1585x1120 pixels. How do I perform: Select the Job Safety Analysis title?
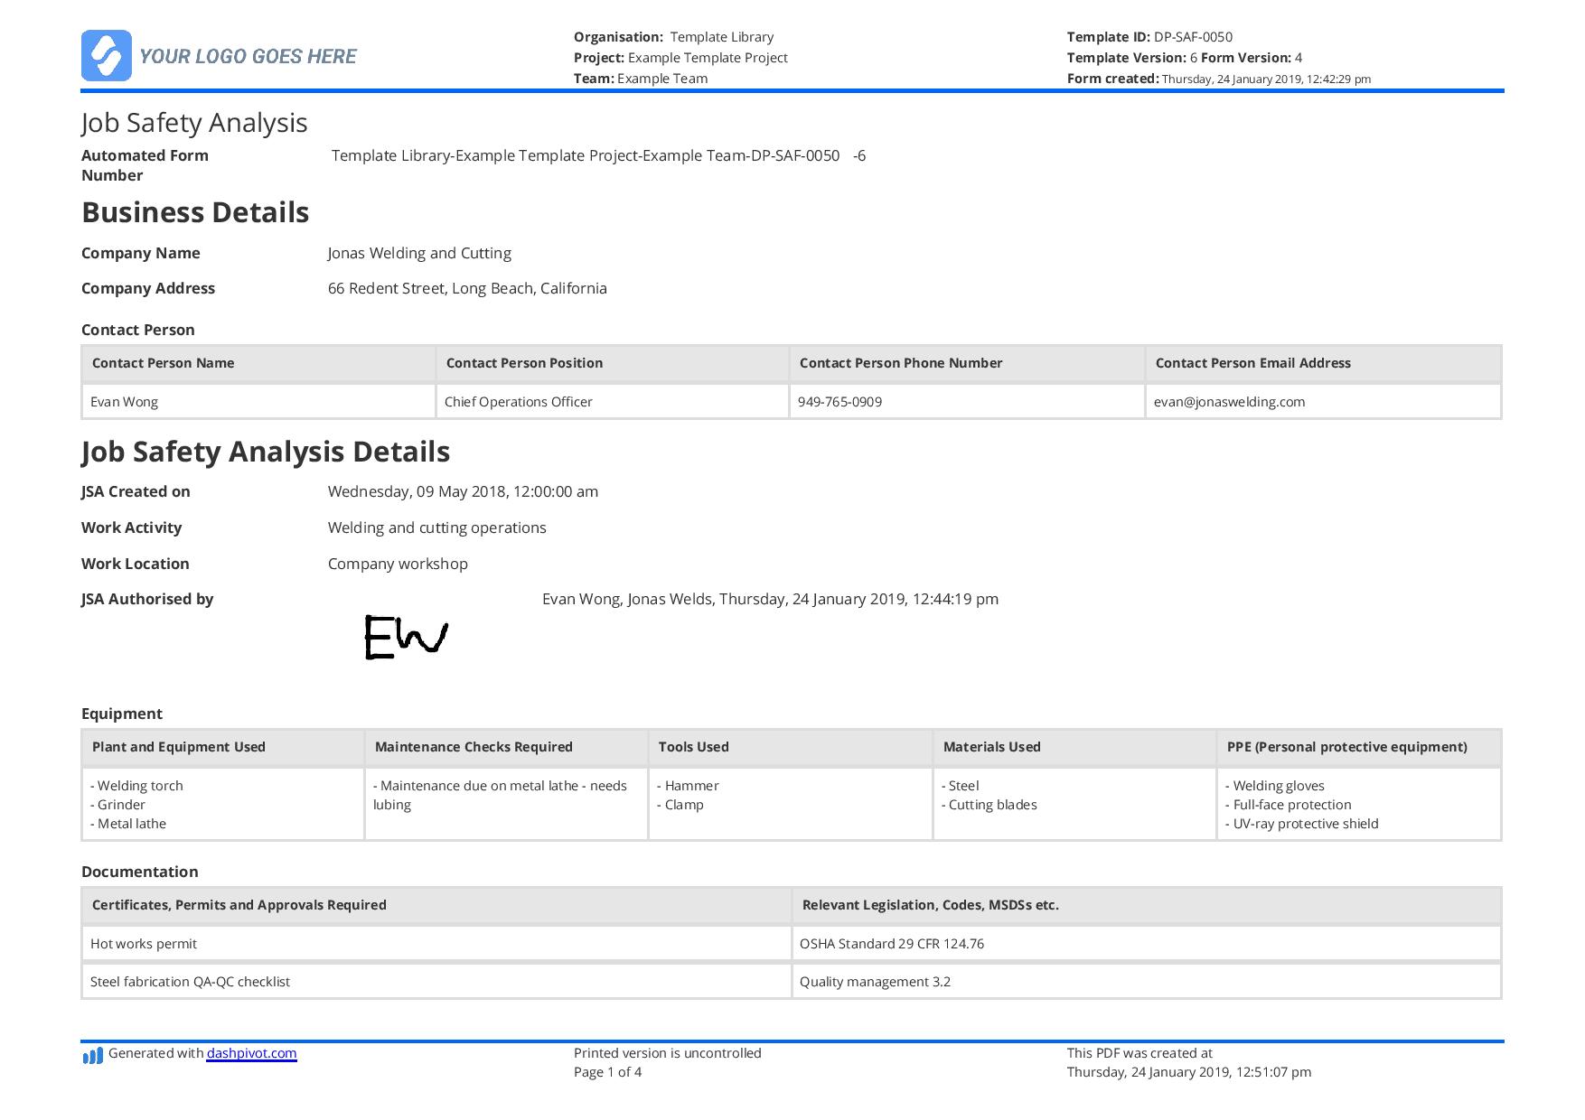tap(194, 123)
